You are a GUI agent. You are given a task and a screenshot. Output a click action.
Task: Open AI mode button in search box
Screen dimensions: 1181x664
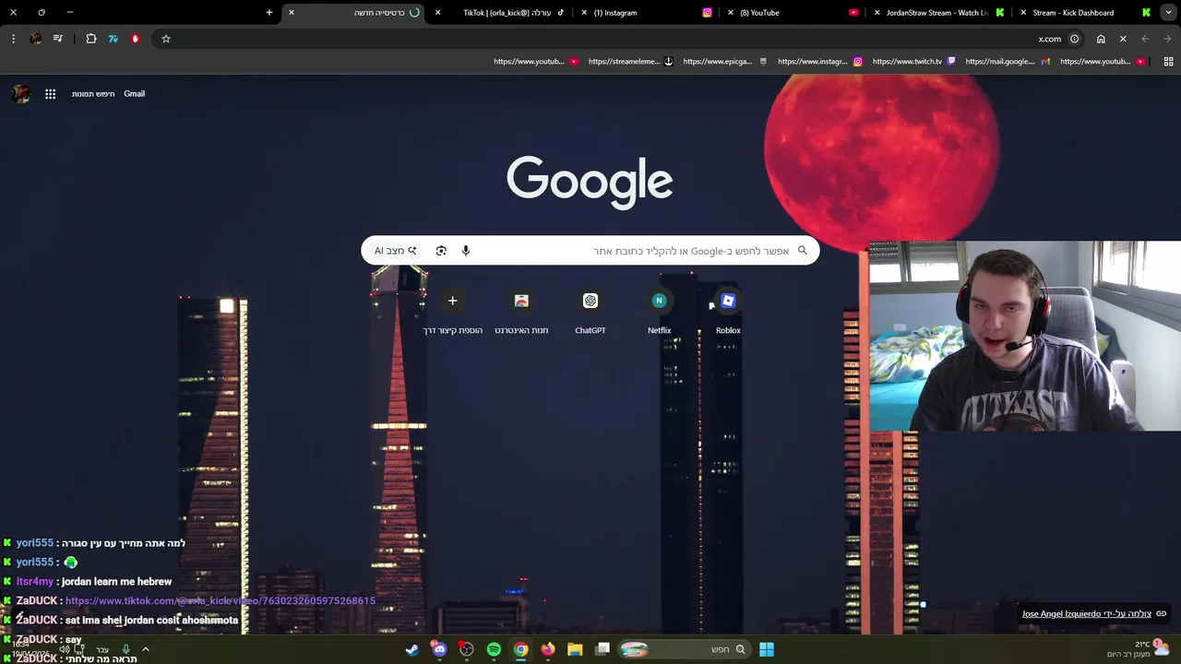396,251
